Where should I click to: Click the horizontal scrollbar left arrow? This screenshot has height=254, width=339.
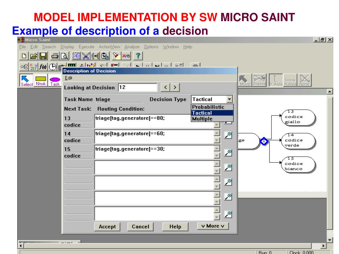coord(21,246)
